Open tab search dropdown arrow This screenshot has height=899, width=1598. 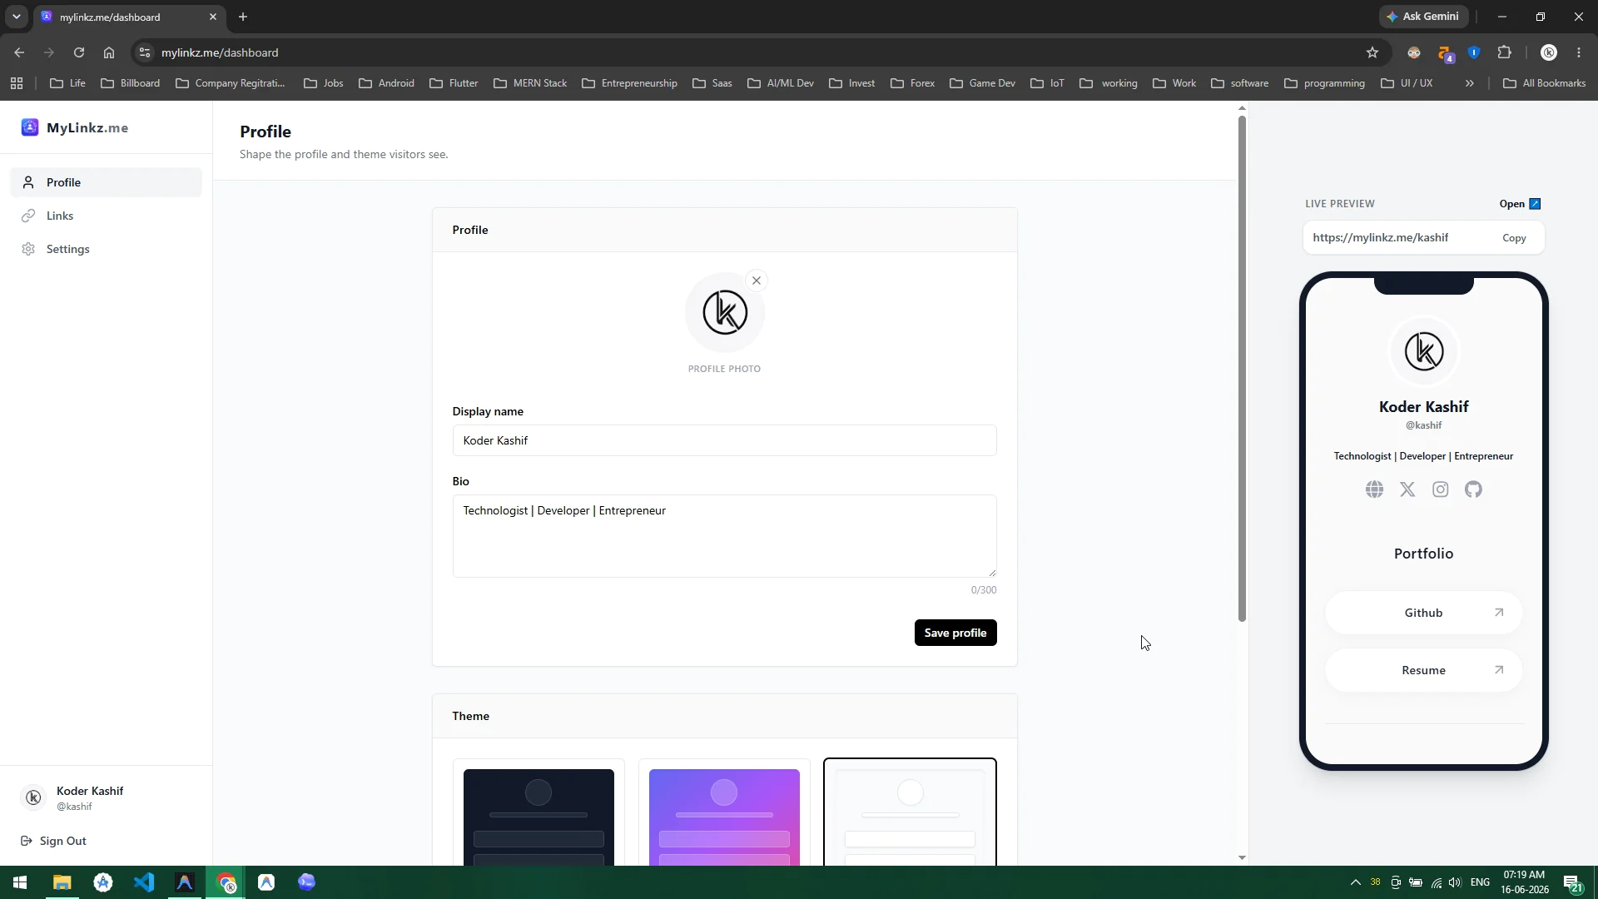click(16, 17)
